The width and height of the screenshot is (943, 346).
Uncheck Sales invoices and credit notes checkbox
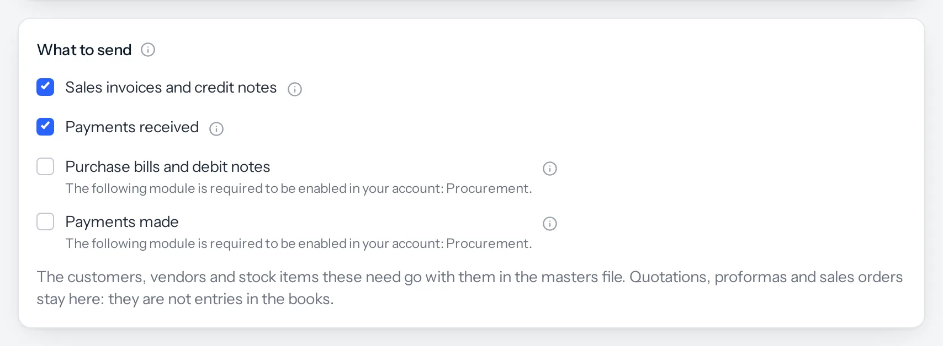45,87
